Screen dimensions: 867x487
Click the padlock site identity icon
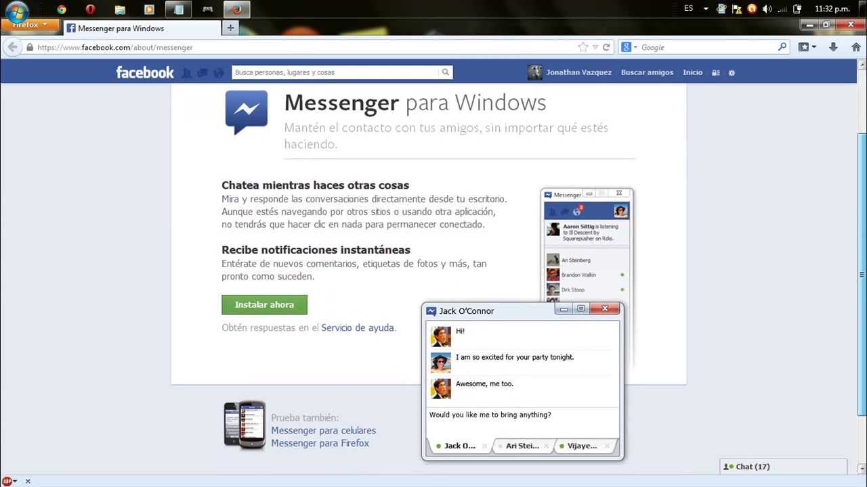(x=30, y=47)
